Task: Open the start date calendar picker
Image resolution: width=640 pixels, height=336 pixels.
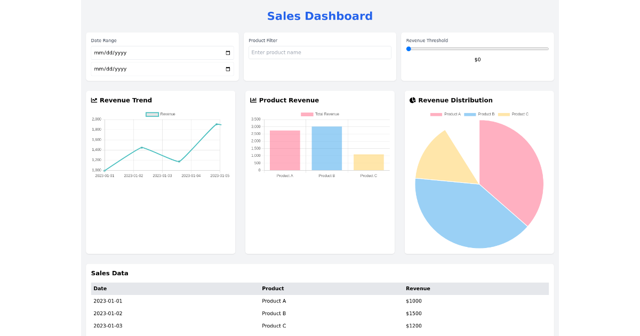Action: 228,52
